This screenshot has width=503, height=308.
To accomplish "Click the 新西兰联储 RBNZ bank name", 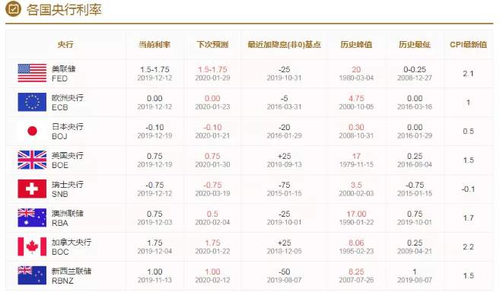I will pos(72,275).
